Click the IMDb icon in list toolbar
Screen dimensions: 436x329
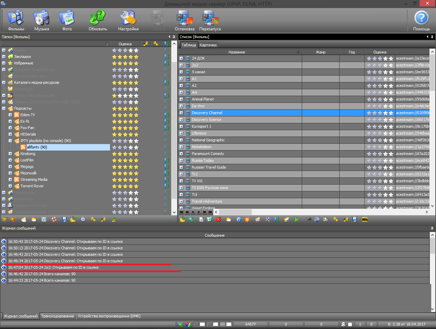click(365, 220)
